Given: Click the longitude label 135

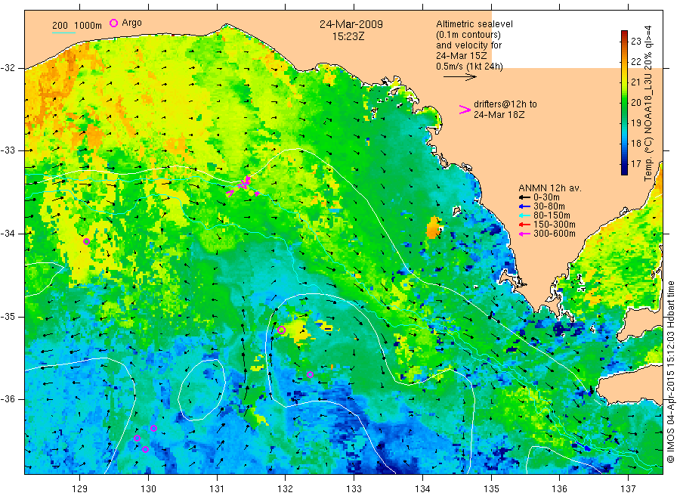Looking at the screenshot, I should coord(491,489).
